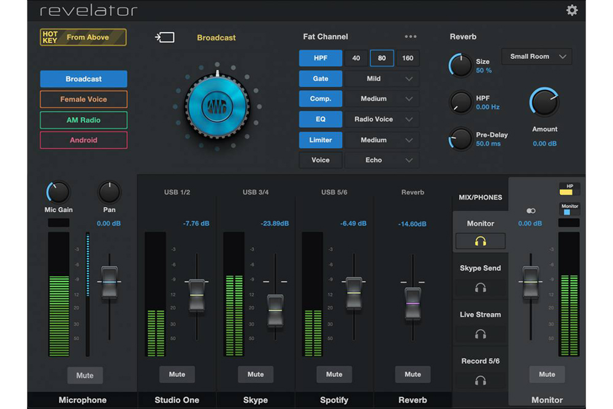Click the screen share icon beside Broadcast
Image resolution: width=613 pixels, height=409 pixels.
pyautogui.click(x=164, y=37)
